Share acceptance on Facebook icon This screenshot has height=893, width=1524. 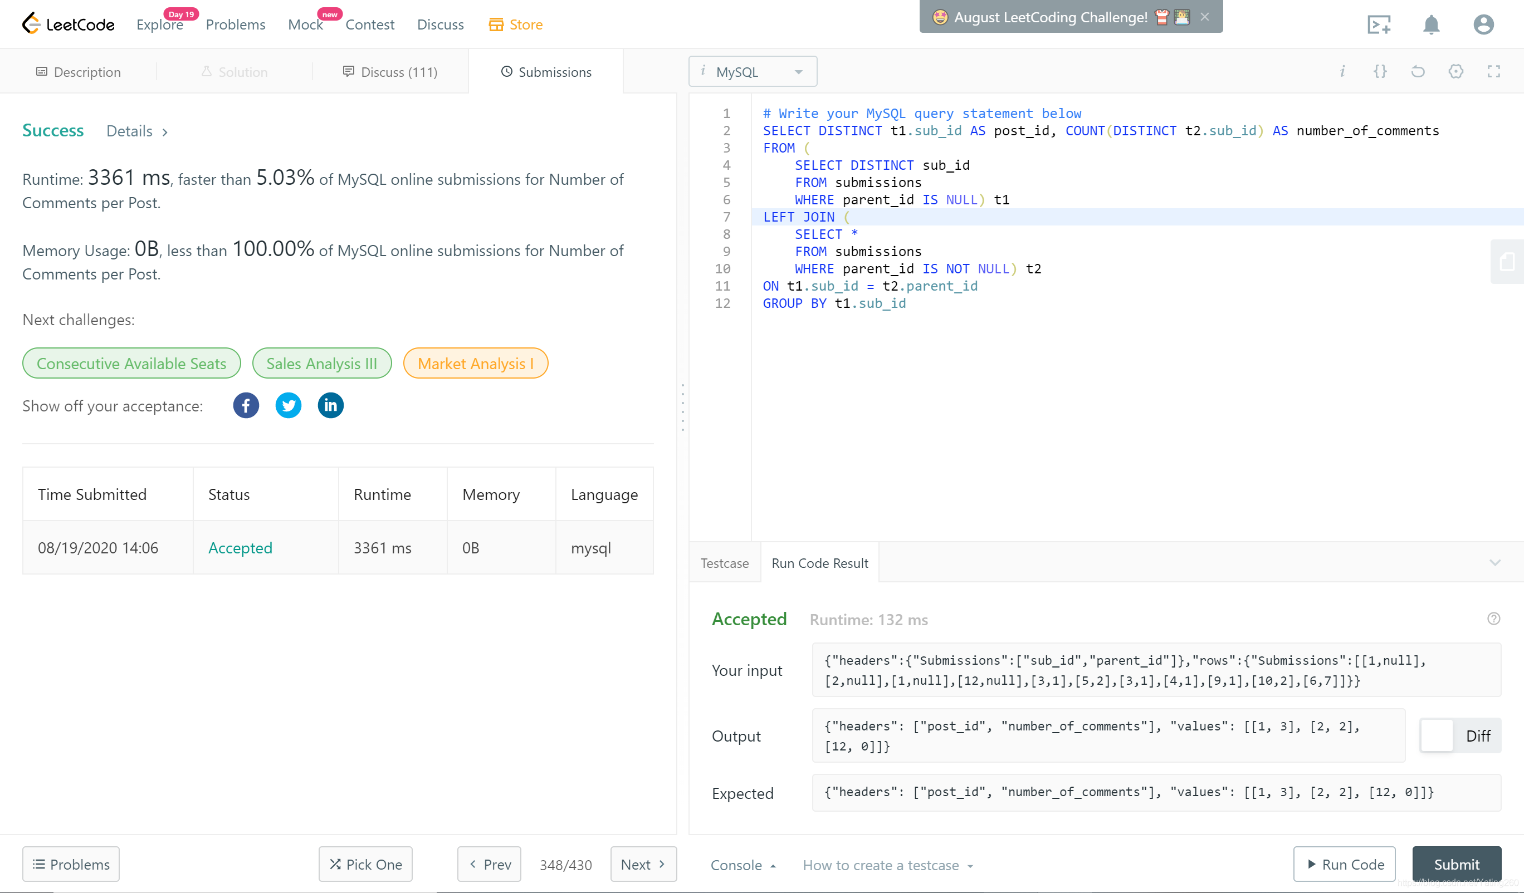coord(246,405)
